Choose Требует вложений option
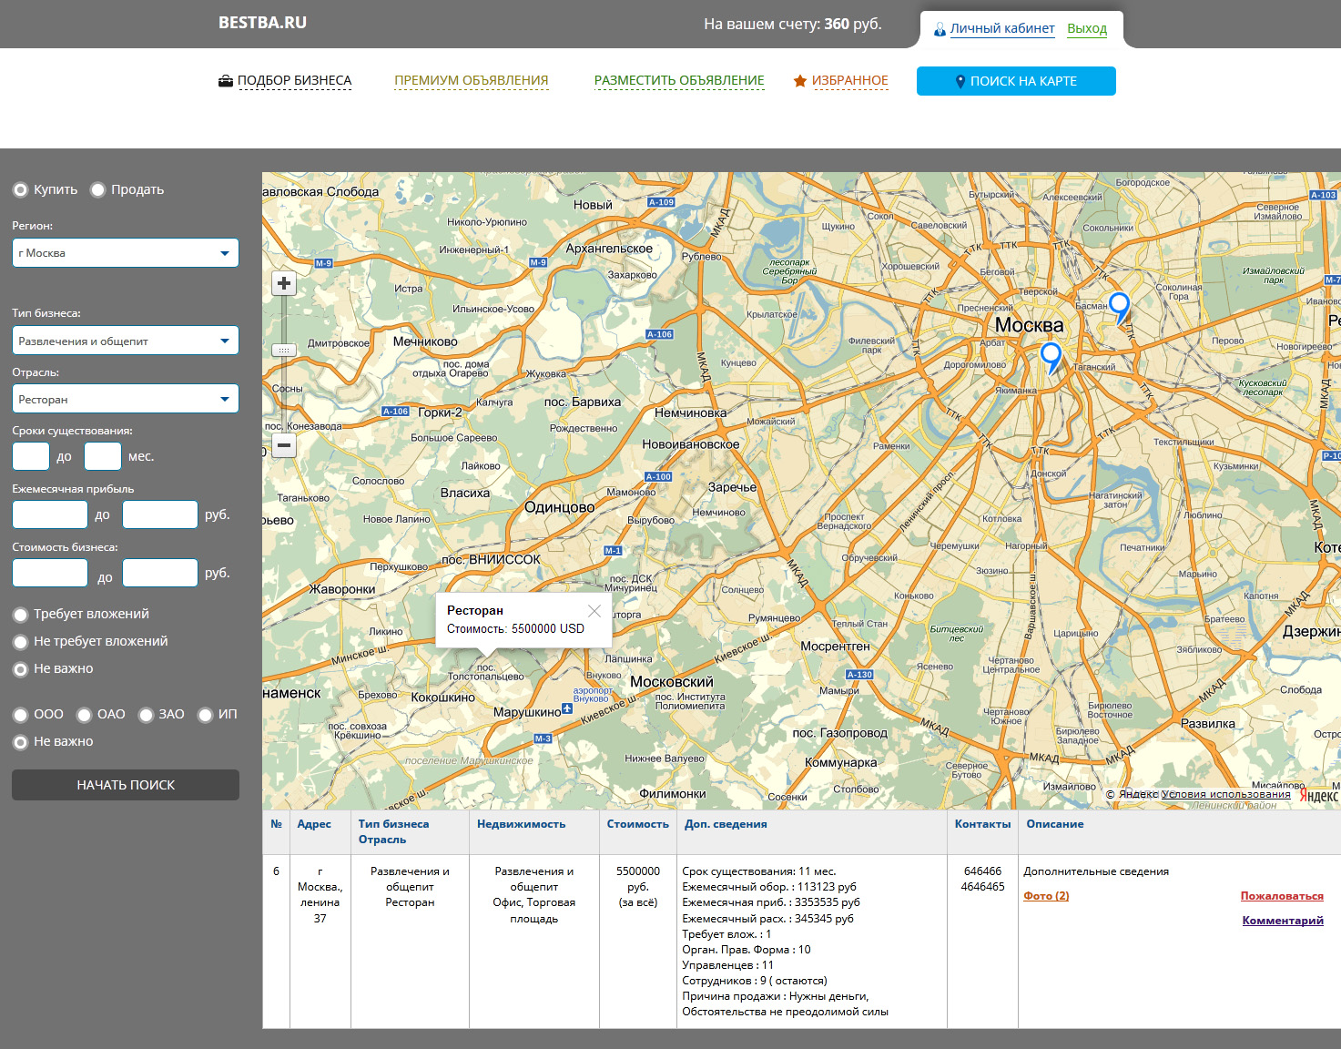1341x1049 pixels. point(20,615)
